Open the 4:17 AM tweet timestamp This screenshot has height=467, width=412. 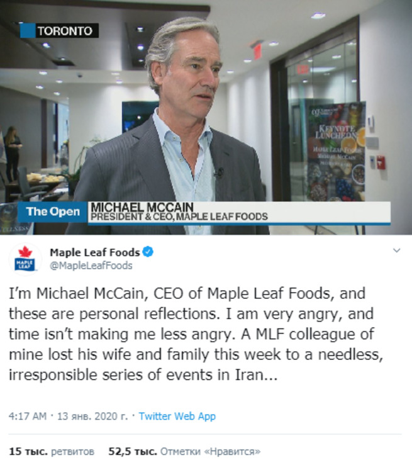pos(28,416)
